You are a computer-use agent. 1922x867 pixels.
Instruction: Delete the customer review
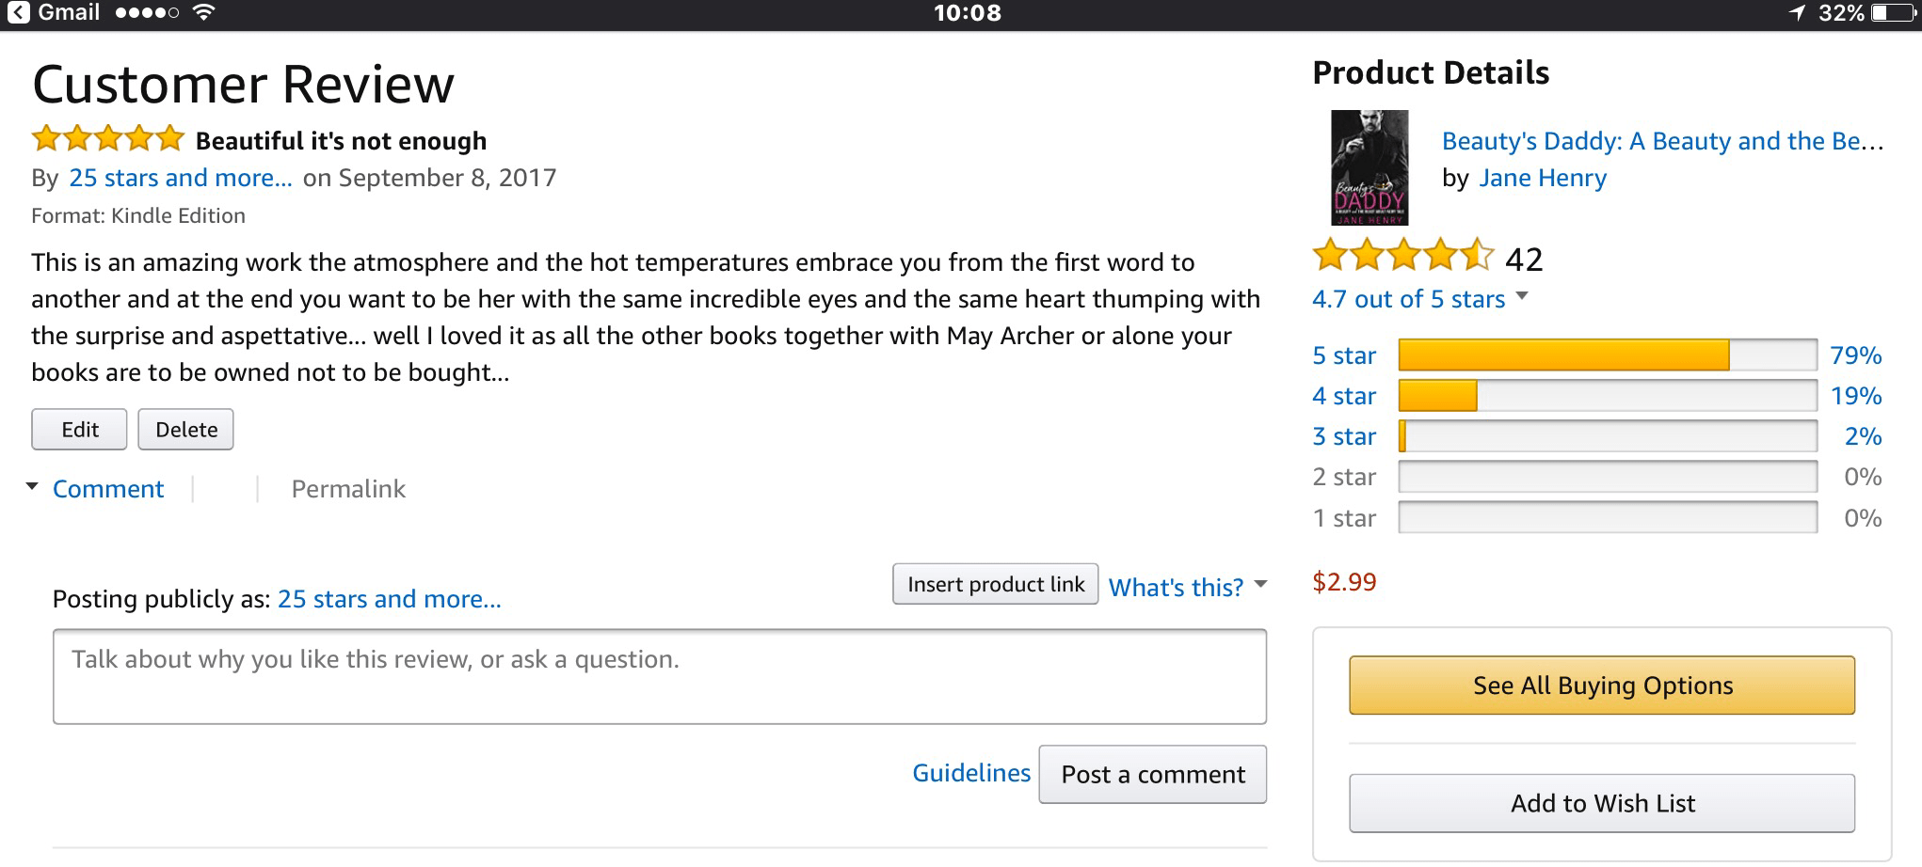(x=185, y=430)
